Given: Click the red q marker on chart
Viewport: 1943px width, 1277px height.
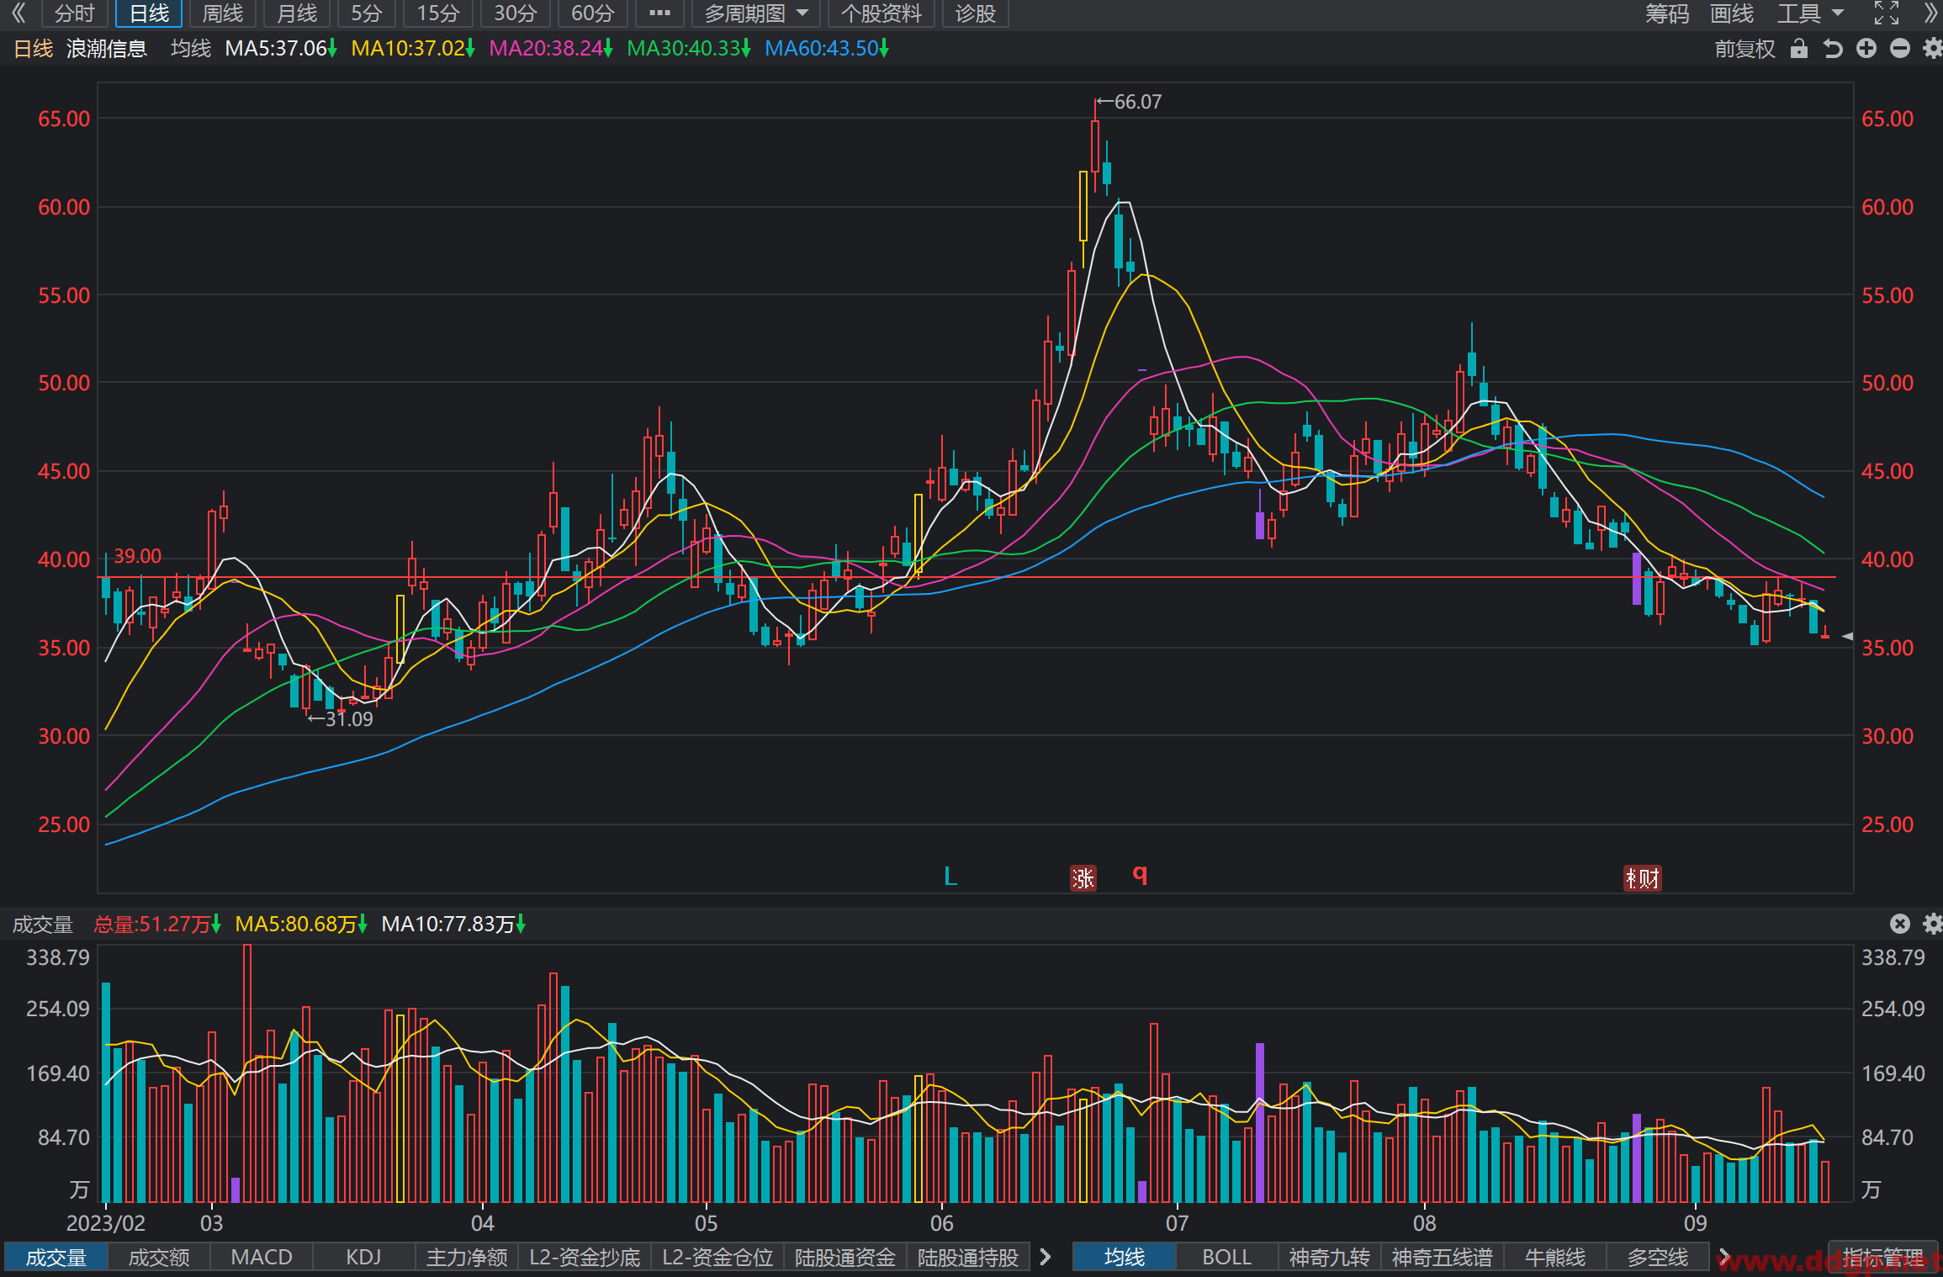Looking at the screenshot, I should [1140, 874].
